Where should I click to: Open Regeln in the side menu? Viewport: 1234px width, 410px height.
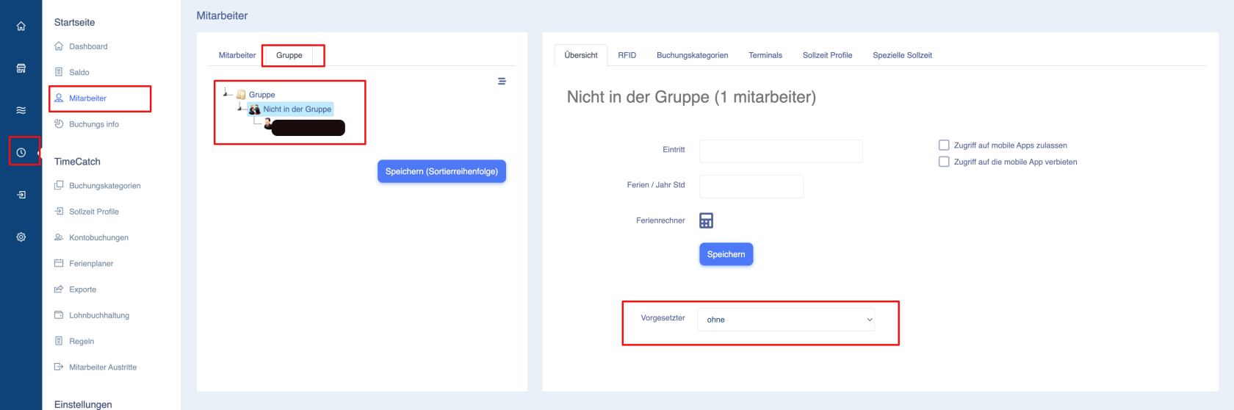pos(82,341)
